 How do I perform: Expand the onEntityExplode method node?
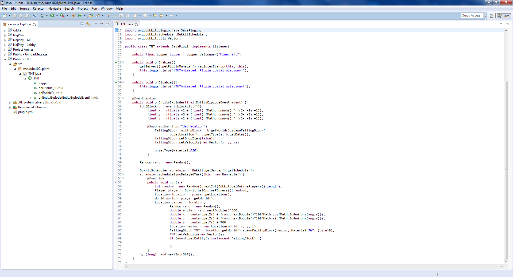point(30,98)
